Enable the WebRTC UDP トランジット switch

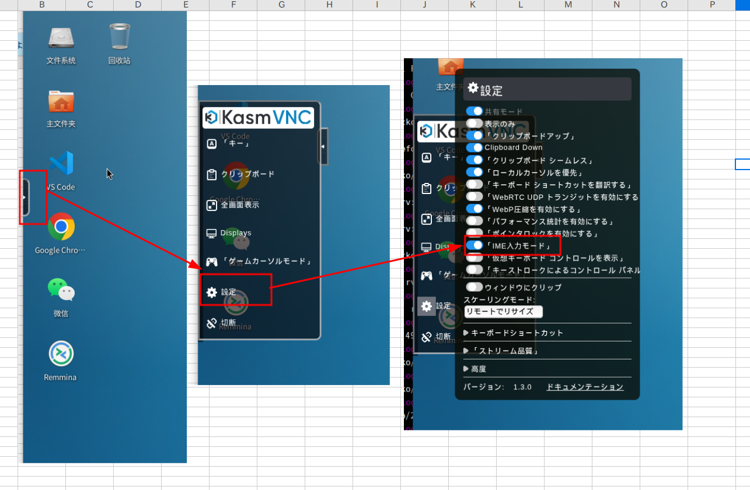point(475,196)
